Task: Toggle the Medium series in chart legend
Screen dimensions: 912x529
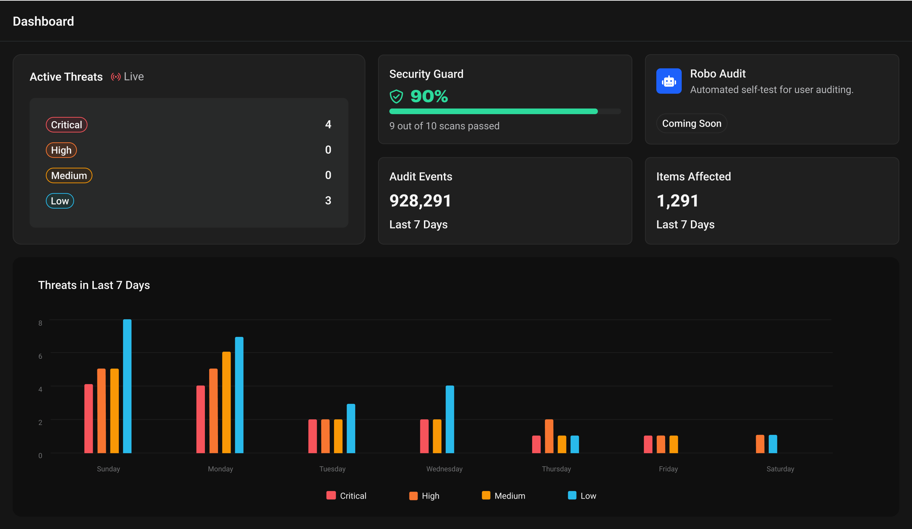Action: (503, 496)
